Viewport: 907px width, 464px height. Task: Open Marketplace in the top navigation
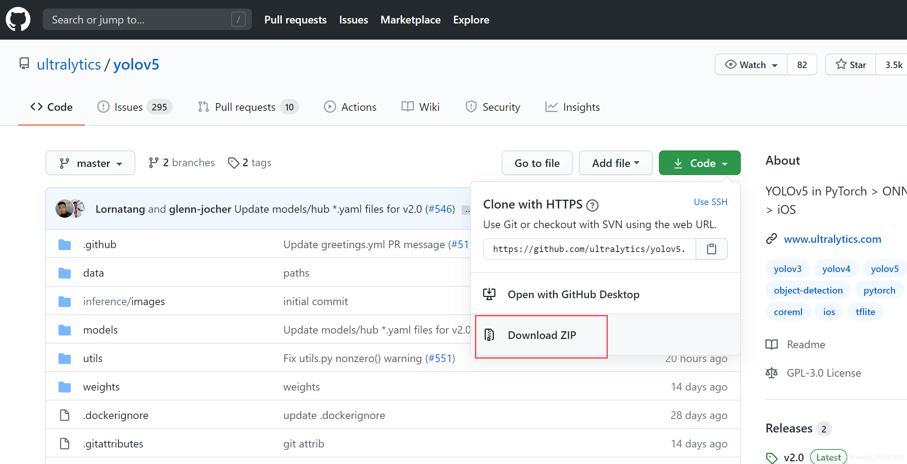(410, 20)
